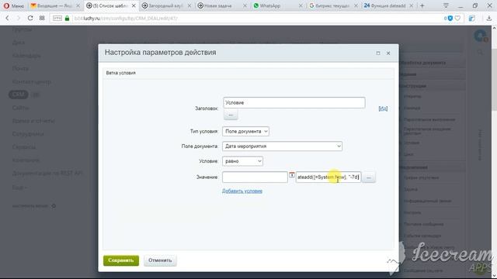Open the Поле документа dropdown
The image size is (497, 279).
[282, 146]
